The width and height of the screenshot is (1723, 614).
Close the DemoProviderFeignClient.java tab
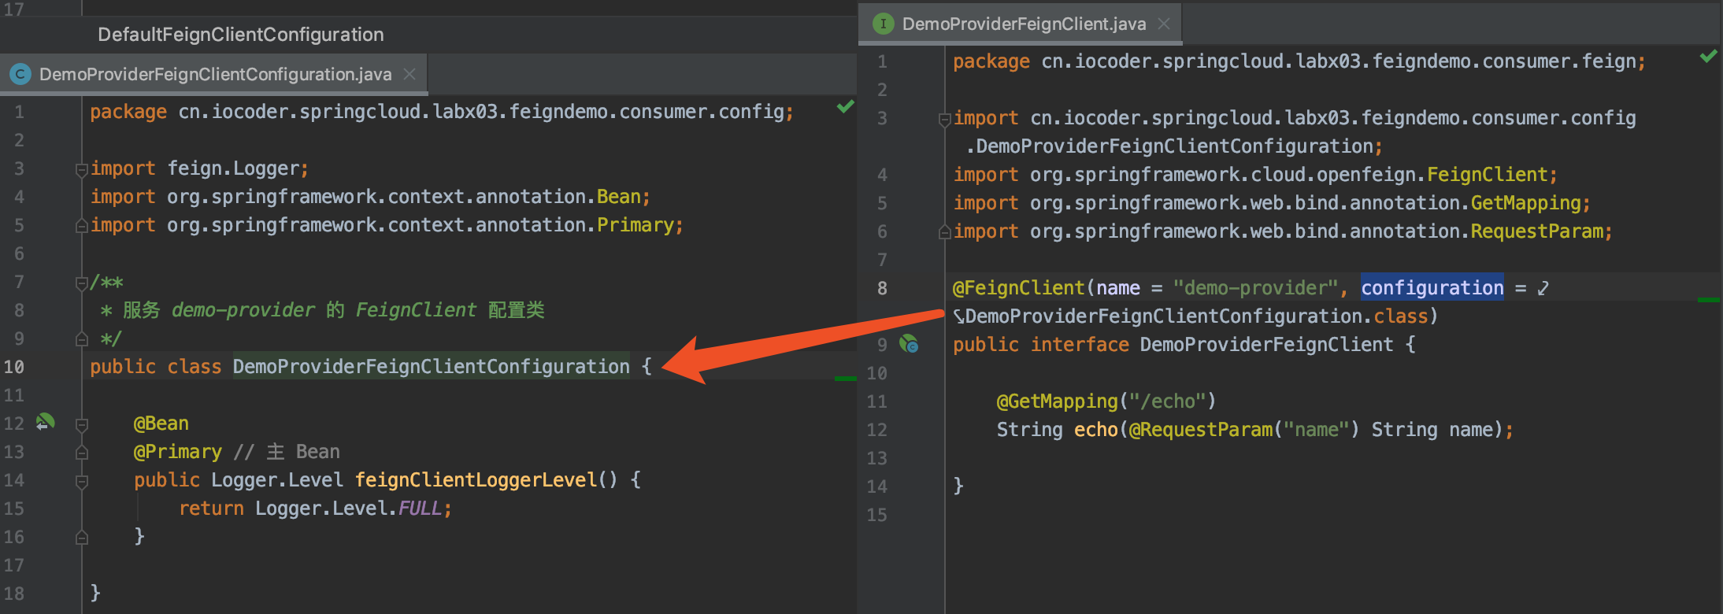tap(1163, 24)
